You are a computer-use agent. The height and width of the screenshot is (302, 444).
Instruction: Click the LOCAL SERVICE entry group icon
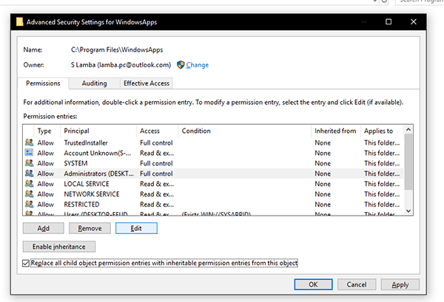coord(29,184)
